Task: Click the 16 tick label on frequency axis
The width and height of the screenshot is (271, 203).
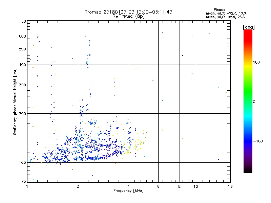Action: click(230, 186)
